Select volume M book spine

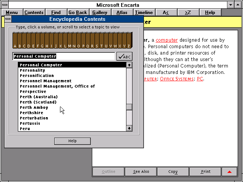pyautogui.click(x=70, y=41)
